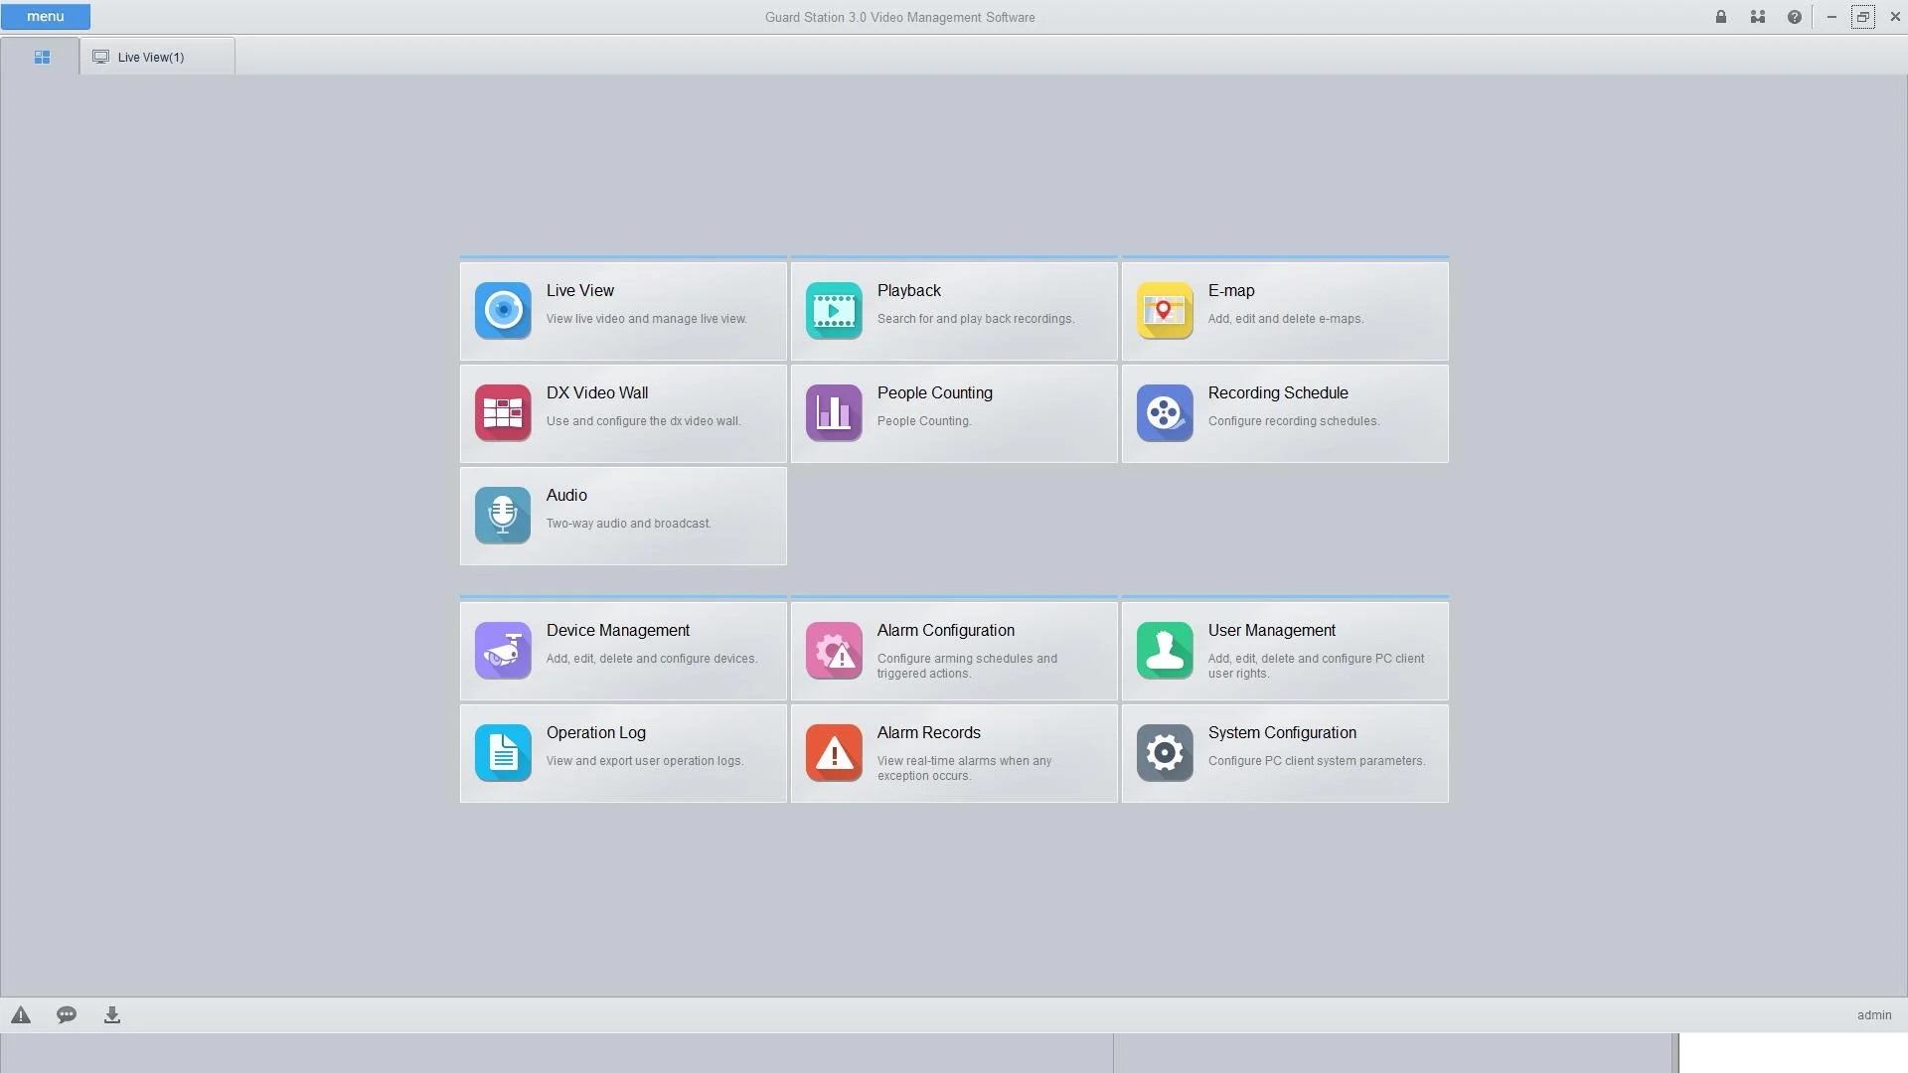The width and height of the screenshot is (1908, 1073).
Task: Show alarms via the bottom warning icon
Action: (21, 1015)
